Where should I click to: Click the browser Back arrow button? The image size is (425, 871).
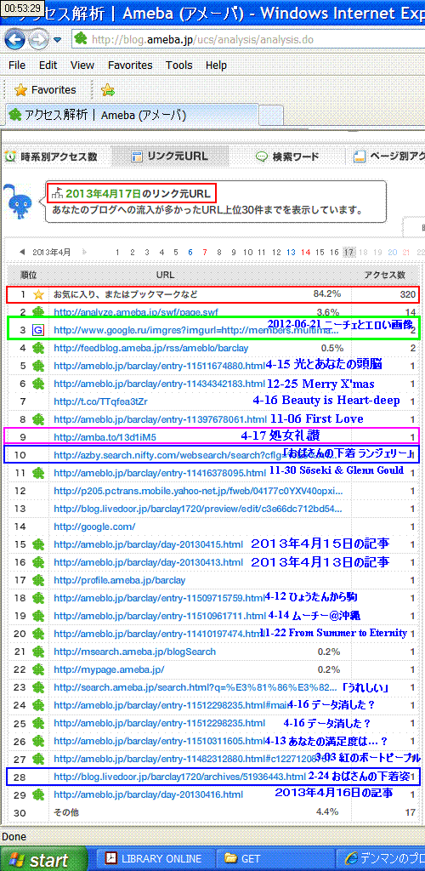point(15,39)
